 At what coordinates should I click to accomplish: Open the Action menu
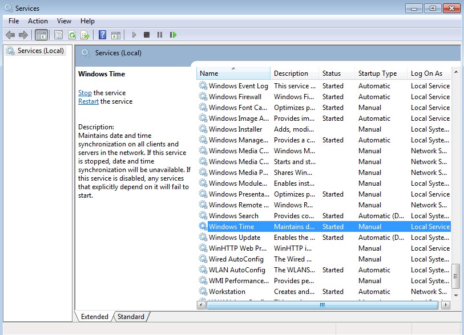pos(38,21)
